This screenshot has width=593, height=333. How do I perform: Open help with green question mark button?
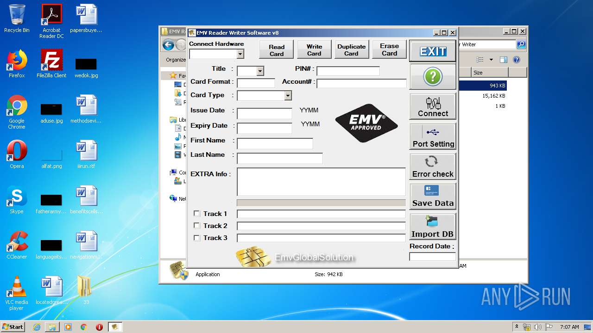point(433,77)
